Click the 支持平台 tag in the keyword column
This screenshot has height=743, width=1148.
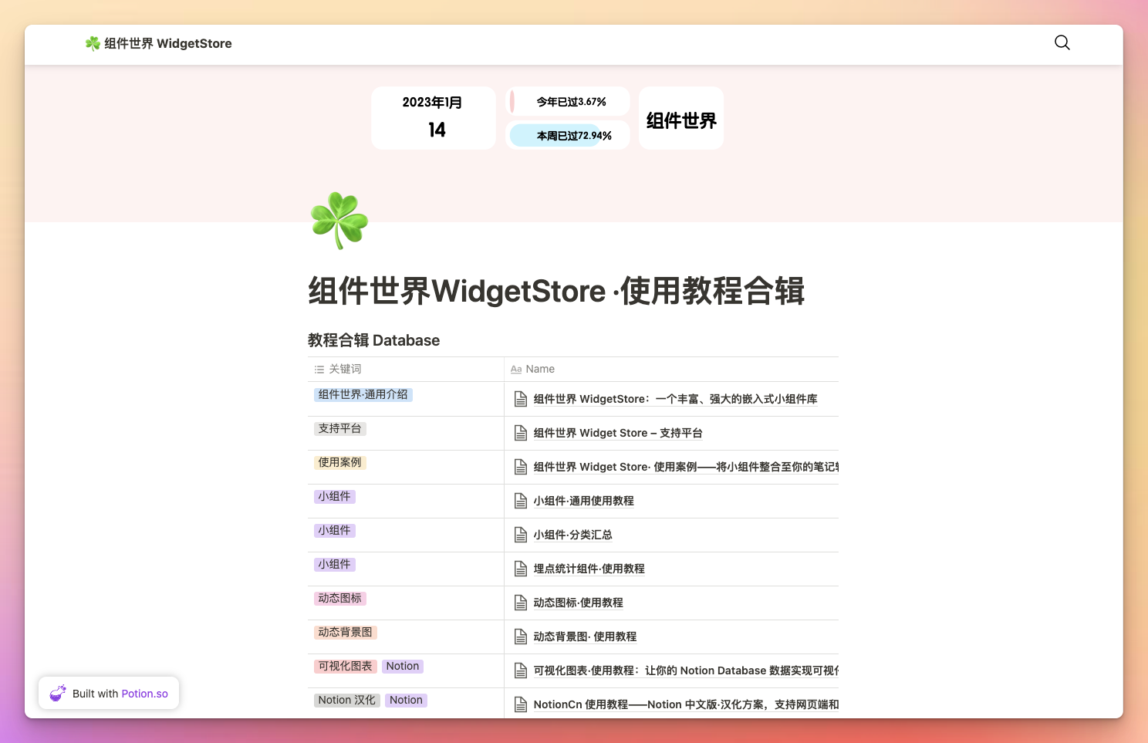339,428
